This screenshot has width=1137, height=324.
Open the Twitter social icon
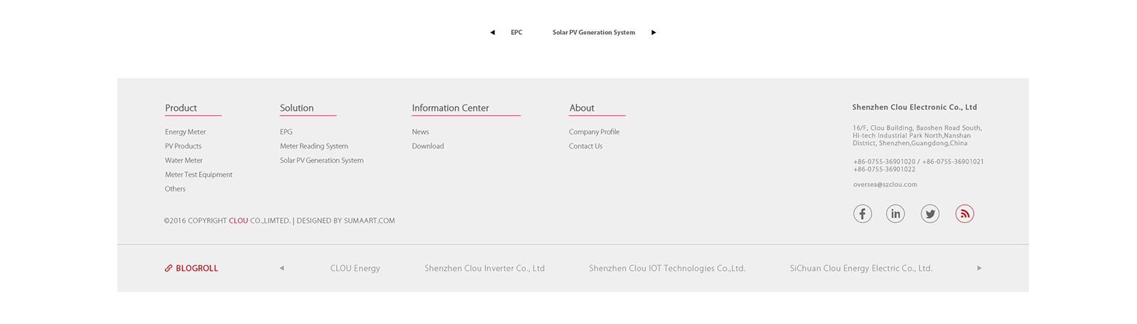tap(929, 214)
